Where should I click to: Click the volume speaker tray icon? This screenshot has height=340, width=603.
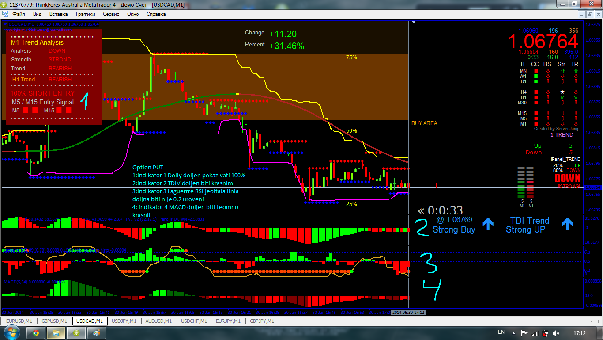coord(556,333)
